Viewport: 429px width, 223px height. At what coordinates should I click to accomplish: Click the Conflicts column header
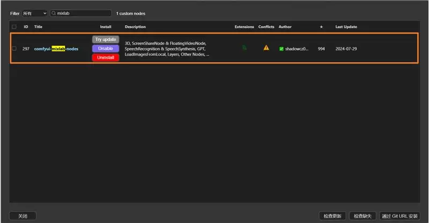click(x=266, y=27)
